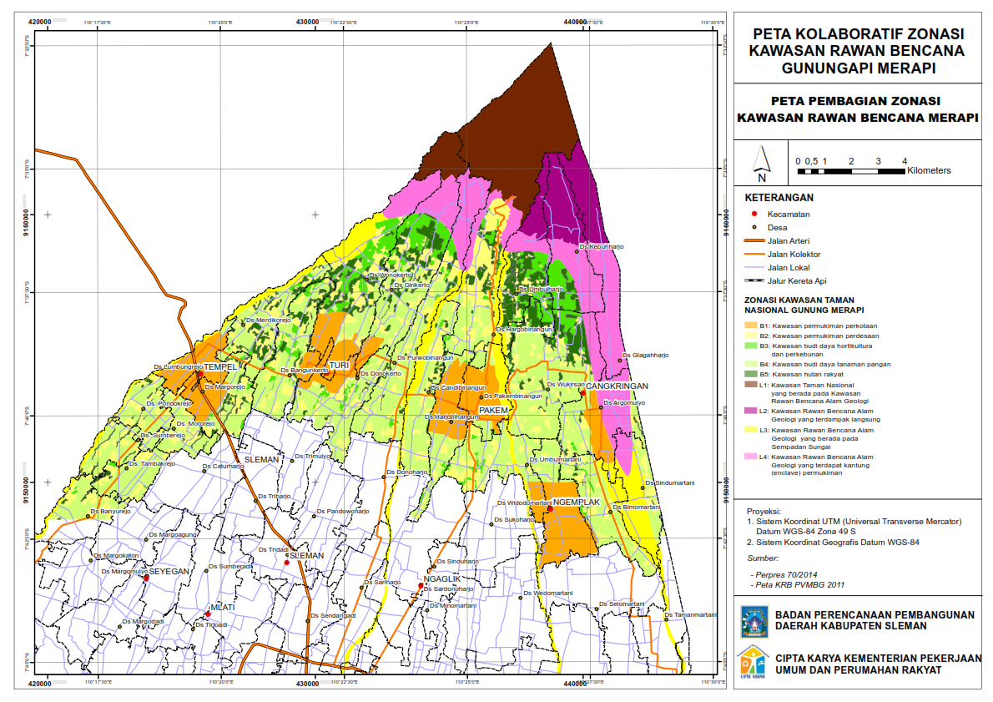Click the Desa dot symbol in legend

click(x=754, y=227)
